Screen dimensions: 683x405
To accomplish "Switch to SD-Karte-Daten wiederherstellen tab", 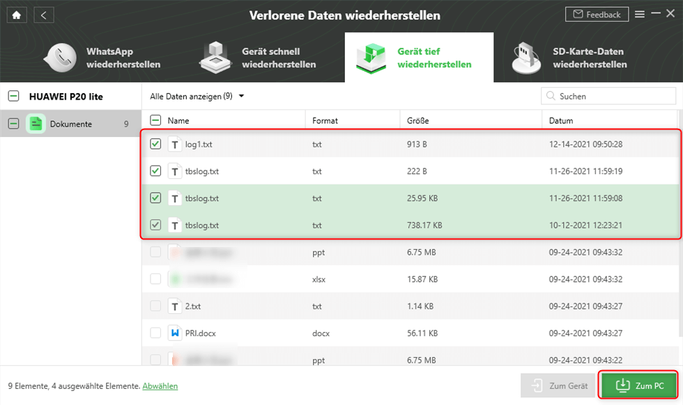I will pos(571,58).
